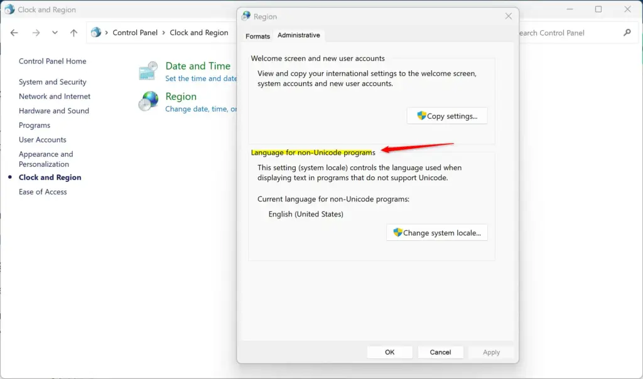Expand the chevron before Control Panel breadcrumb
643x379 pixels.
pyautogui.click(x=107, y=33)
